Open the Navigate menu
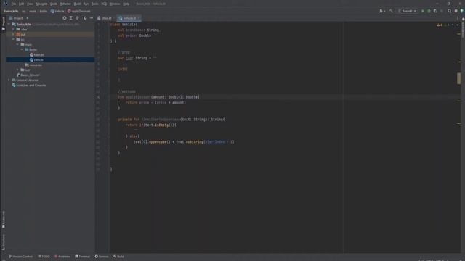 point(41,4)
